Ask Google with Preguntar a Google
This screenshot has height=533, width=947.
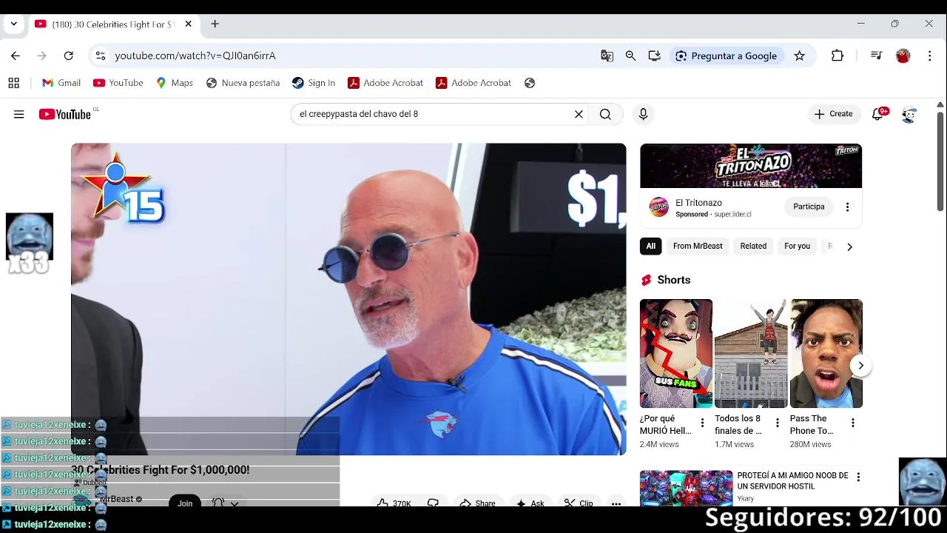coord(726,56)
